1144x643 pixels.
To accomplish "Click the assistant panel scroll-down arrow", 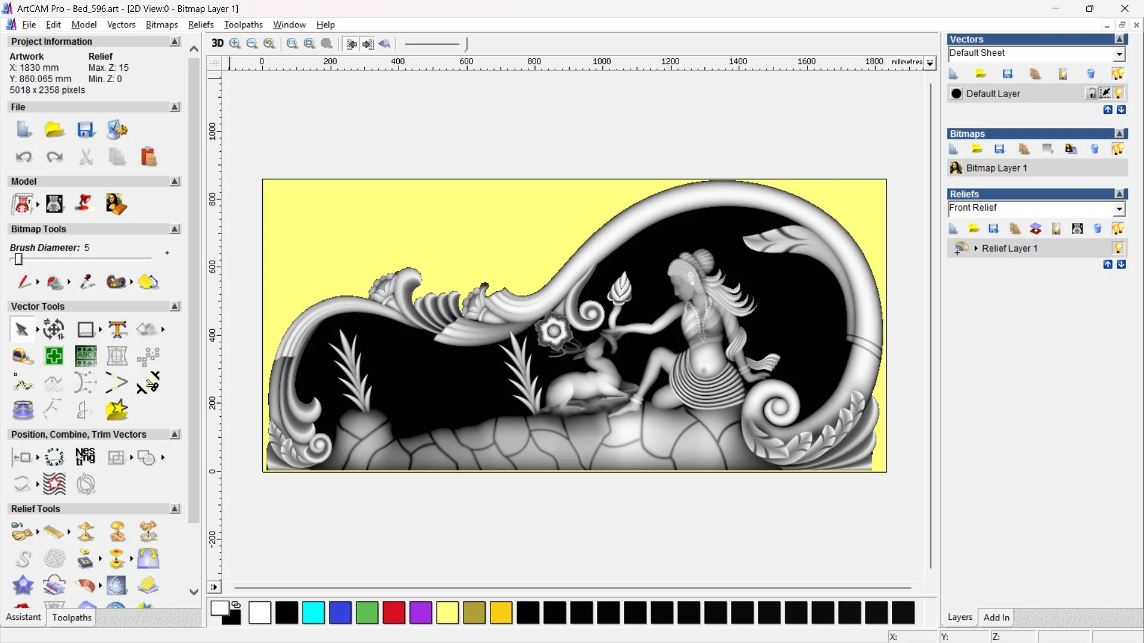I will tap(194, 592).
